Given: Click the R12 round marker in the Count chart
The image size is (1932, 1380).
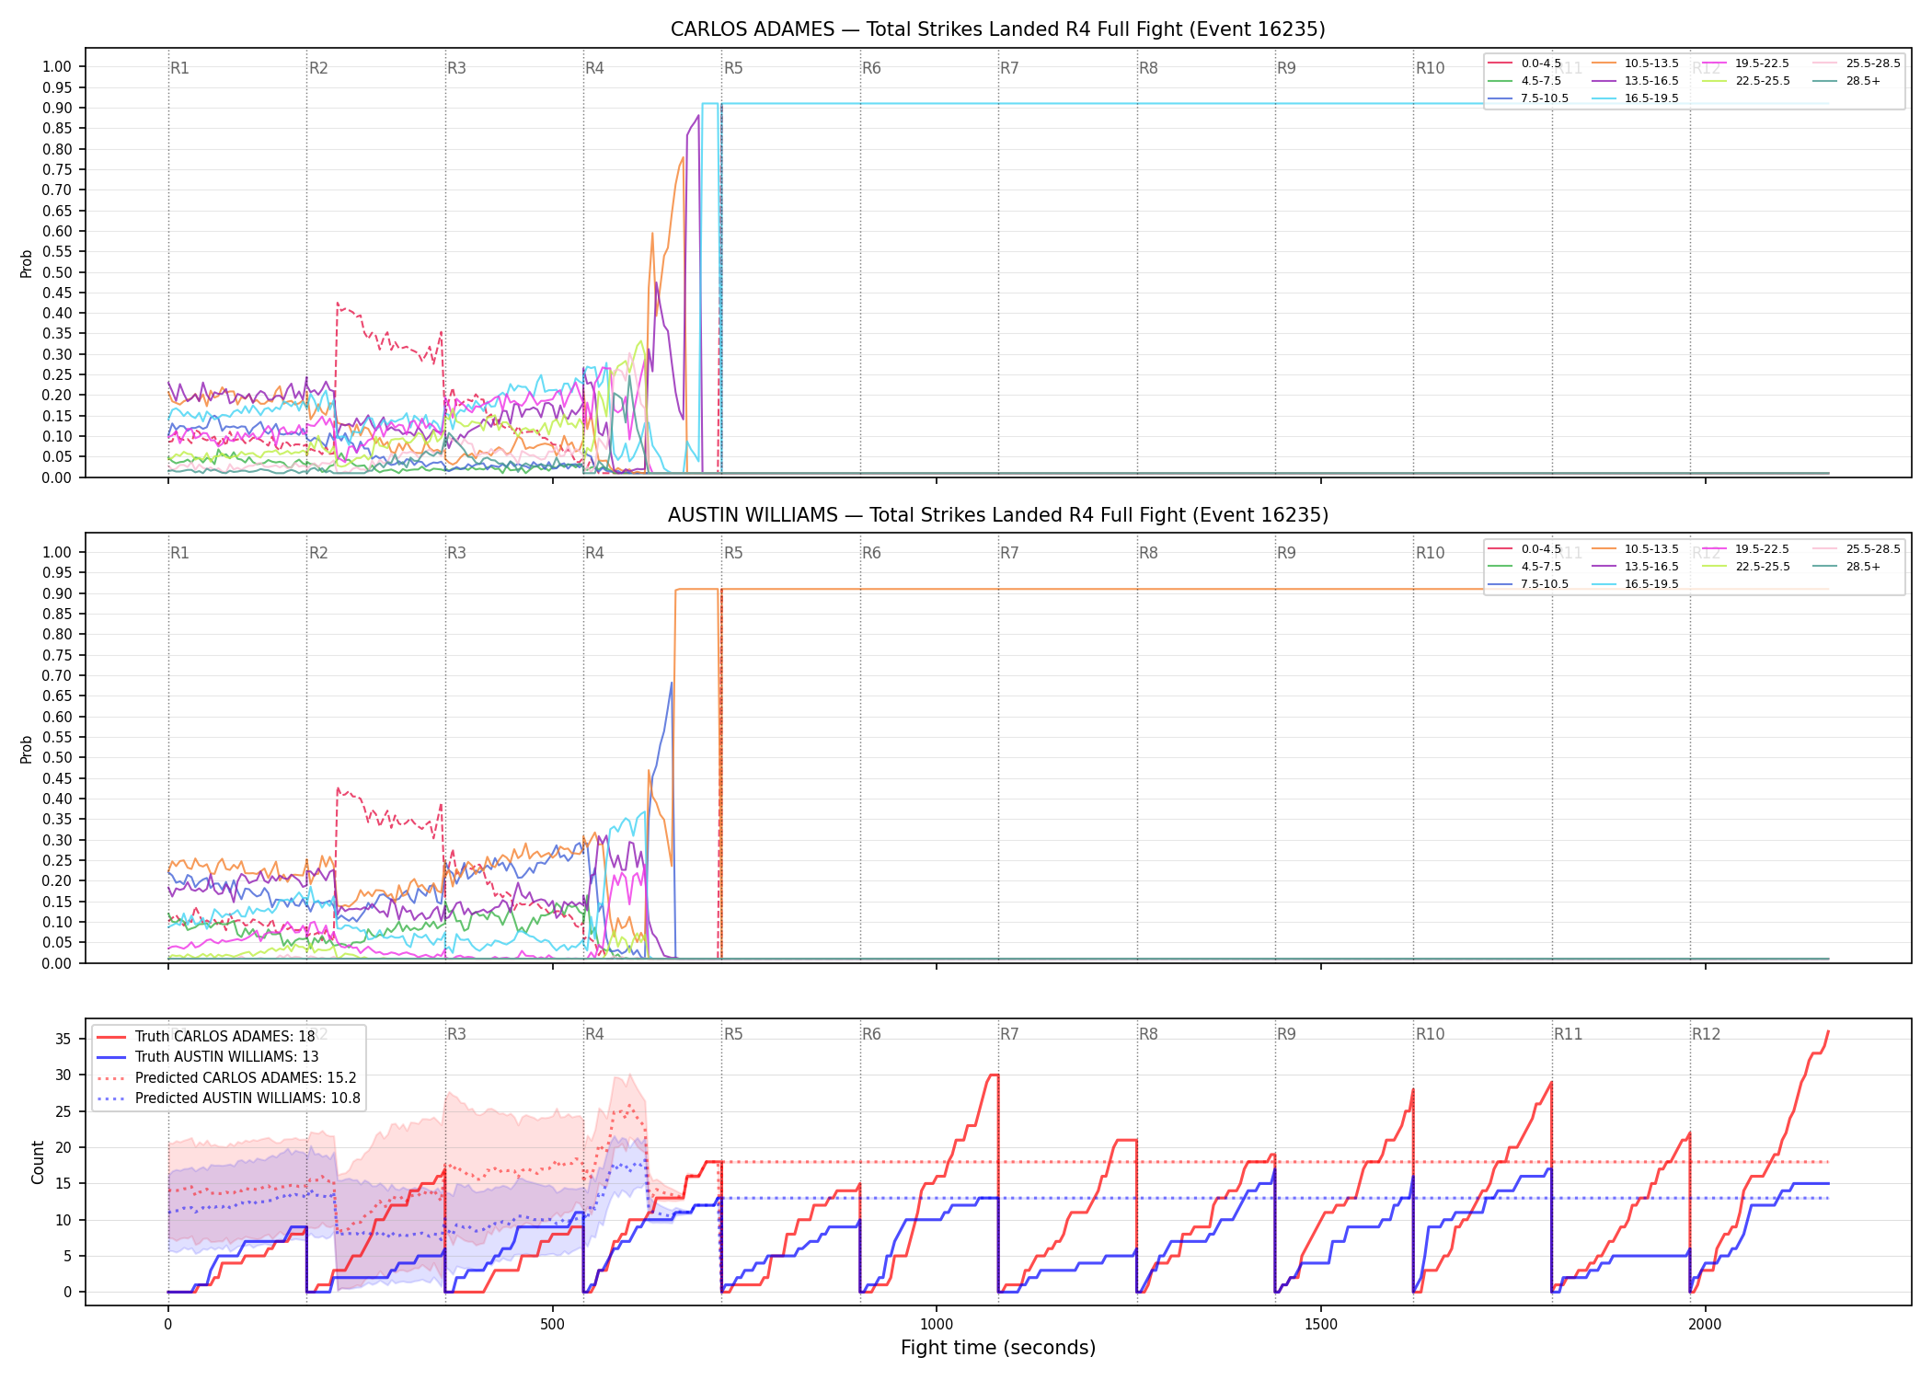Looking at the screenshot, I should [x=1706, y=1034].
